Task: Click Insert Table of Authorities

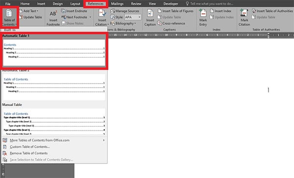Action: (272, 11)
